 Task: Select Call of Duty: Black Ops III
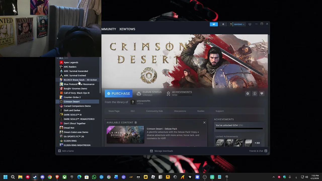click(77, 93)
